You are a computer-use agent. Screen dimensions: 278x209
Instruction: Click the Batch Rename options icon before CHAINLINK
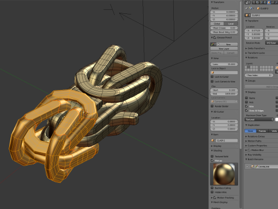coord(253,167)
